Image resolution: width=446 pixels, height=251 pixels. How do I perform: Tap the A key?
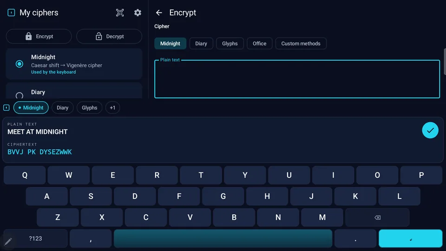[x=46, y=196]
